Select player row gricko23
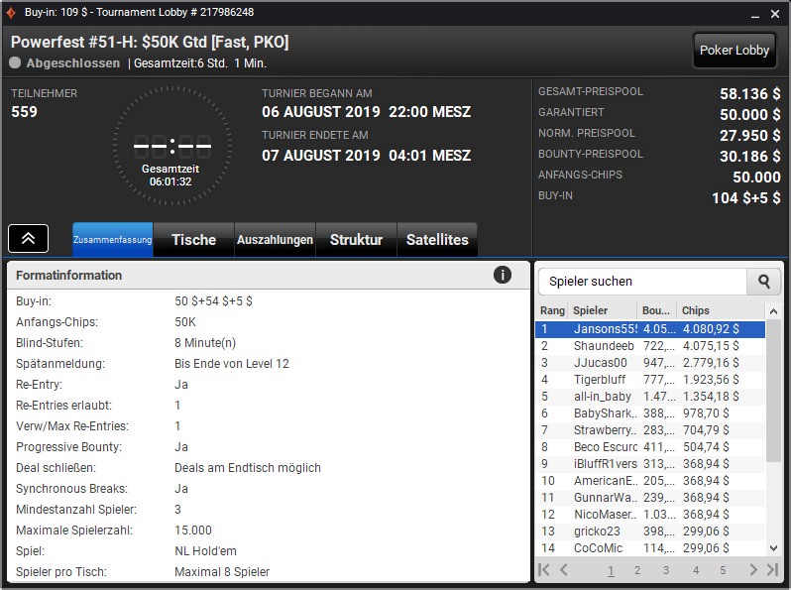 pos(650,531)
